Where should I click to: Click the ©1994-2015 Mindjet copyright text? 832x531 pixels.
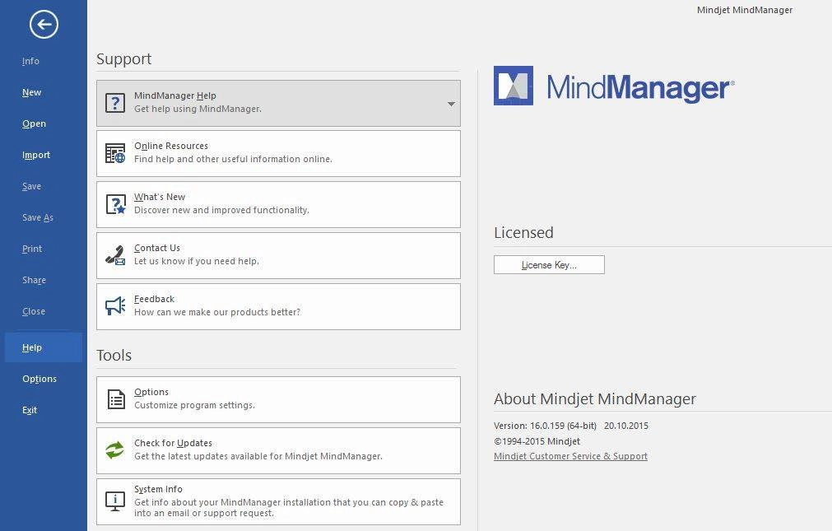(537, 441)
